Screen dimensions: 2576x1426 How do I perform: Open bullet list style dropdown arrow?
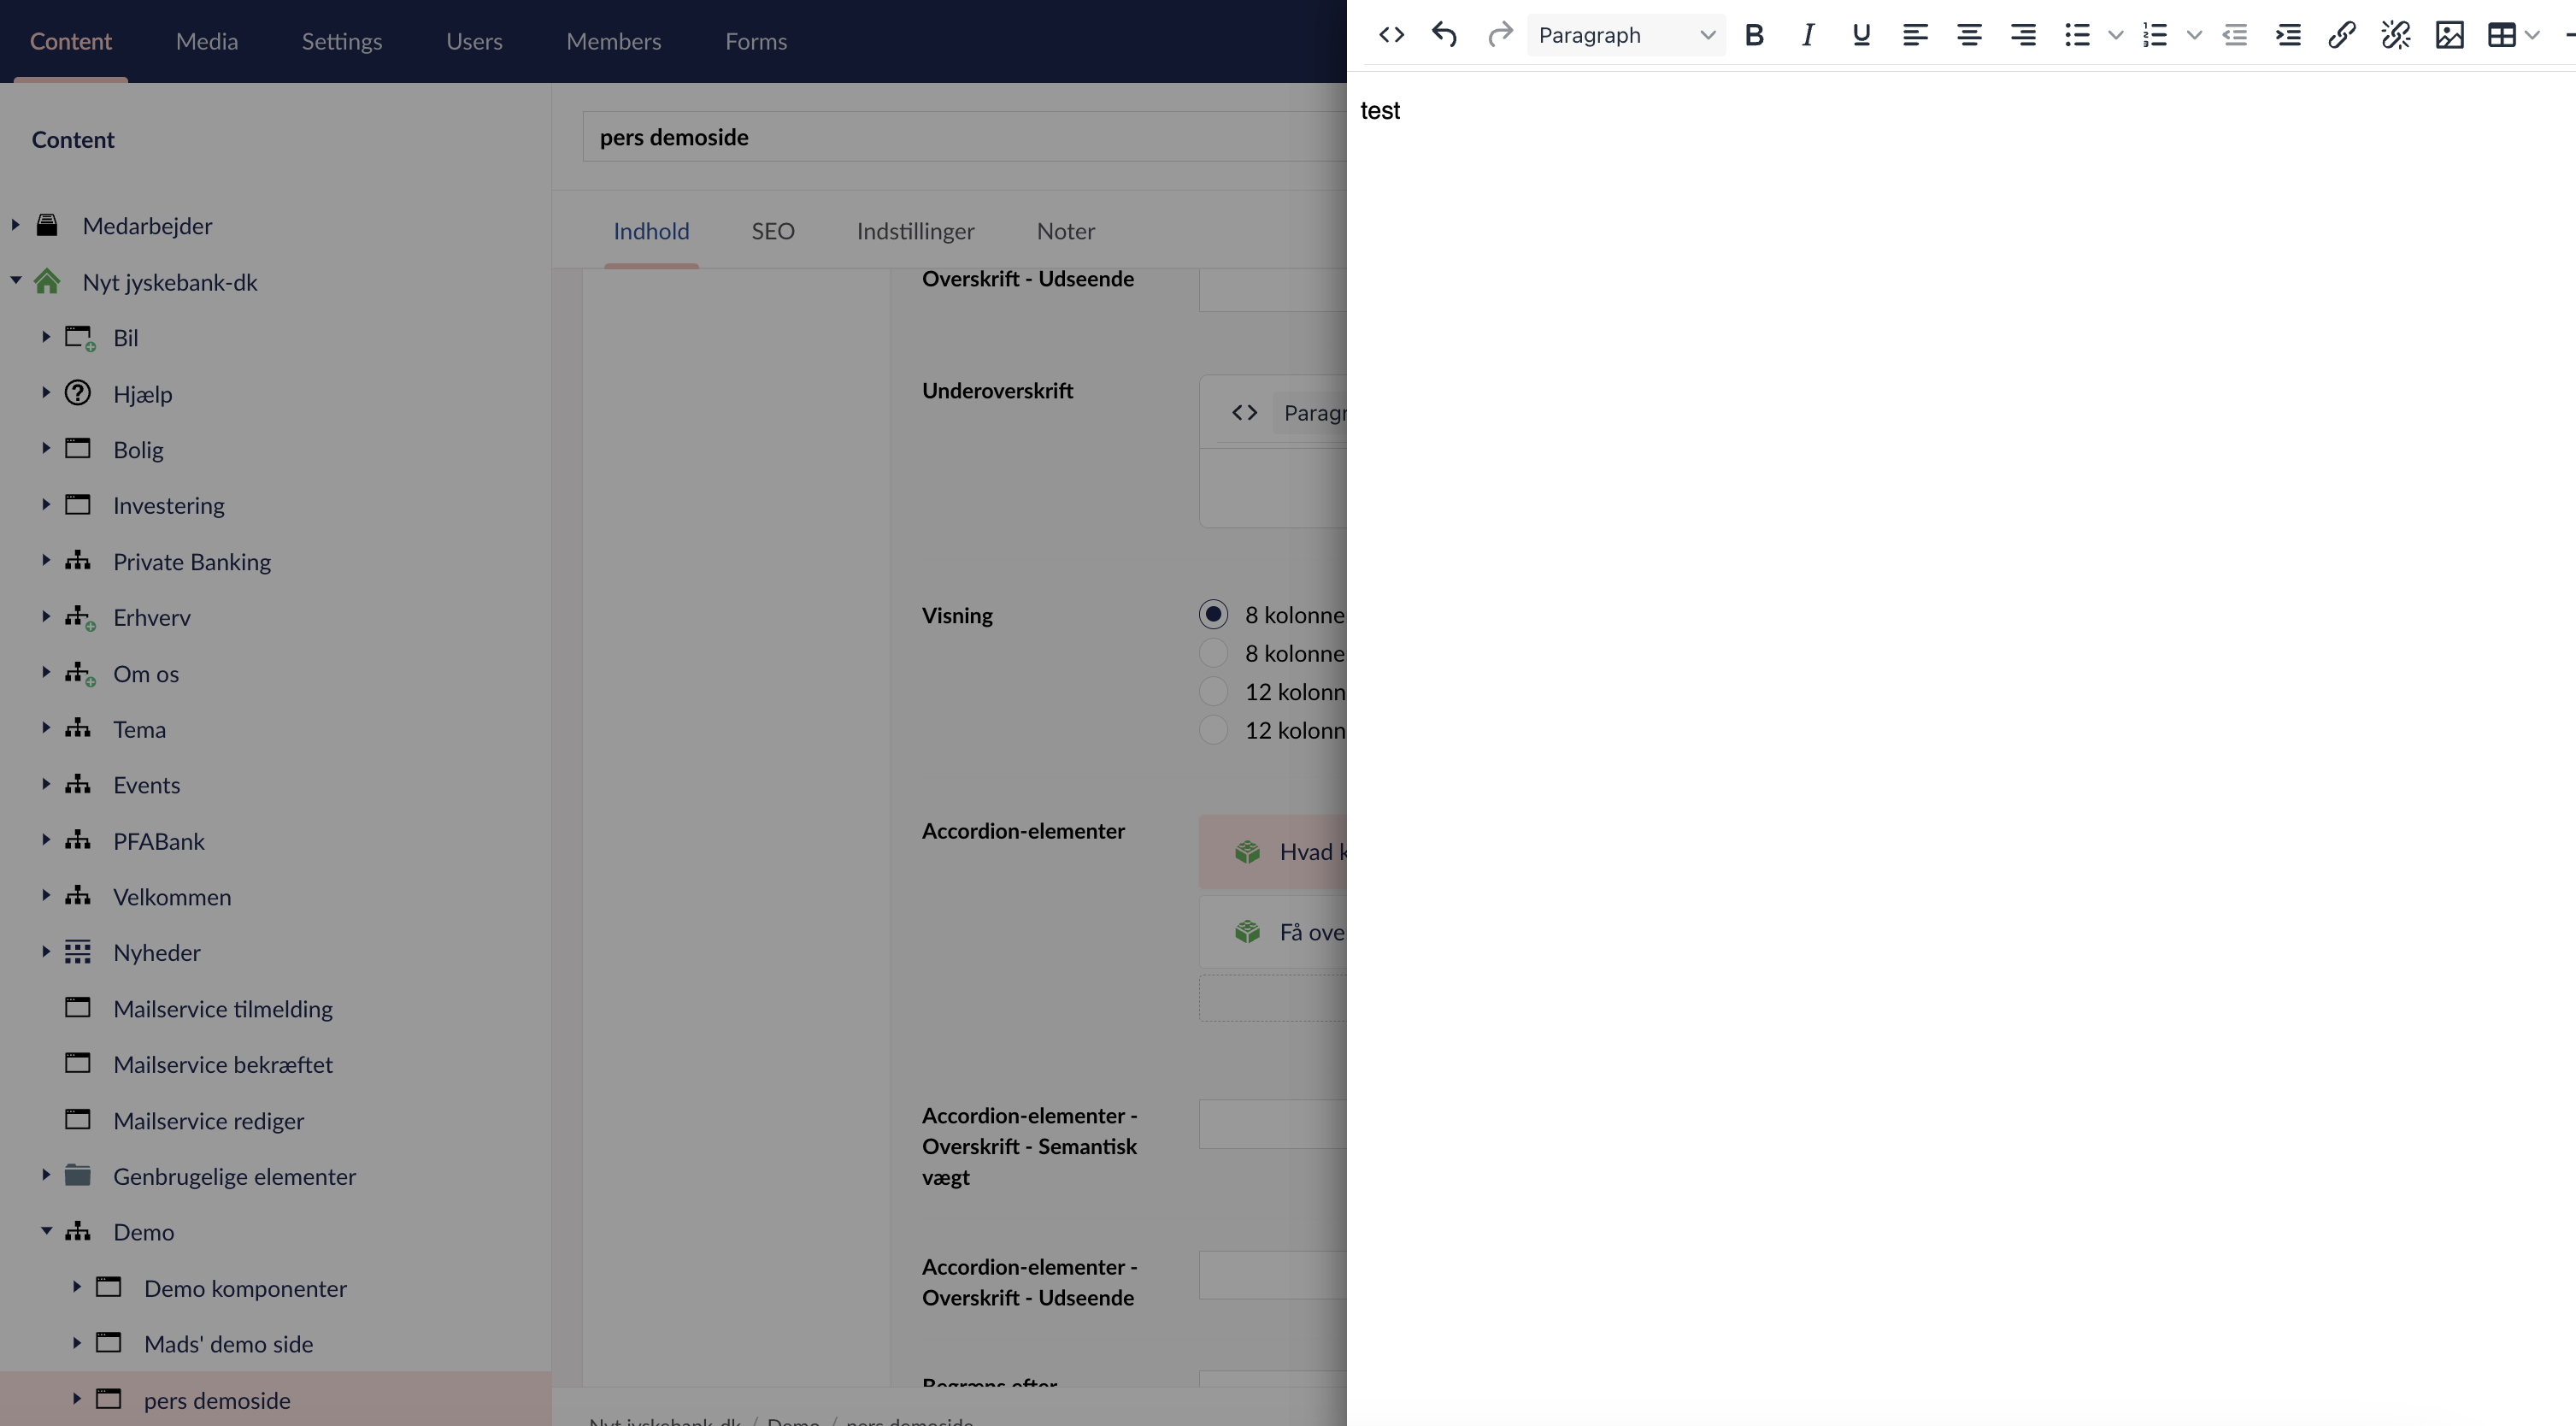2116,35
